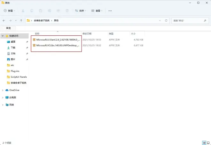Sort by 修改日期 column header
This screenshot has width=211, height=145.
tap(87, 34)
